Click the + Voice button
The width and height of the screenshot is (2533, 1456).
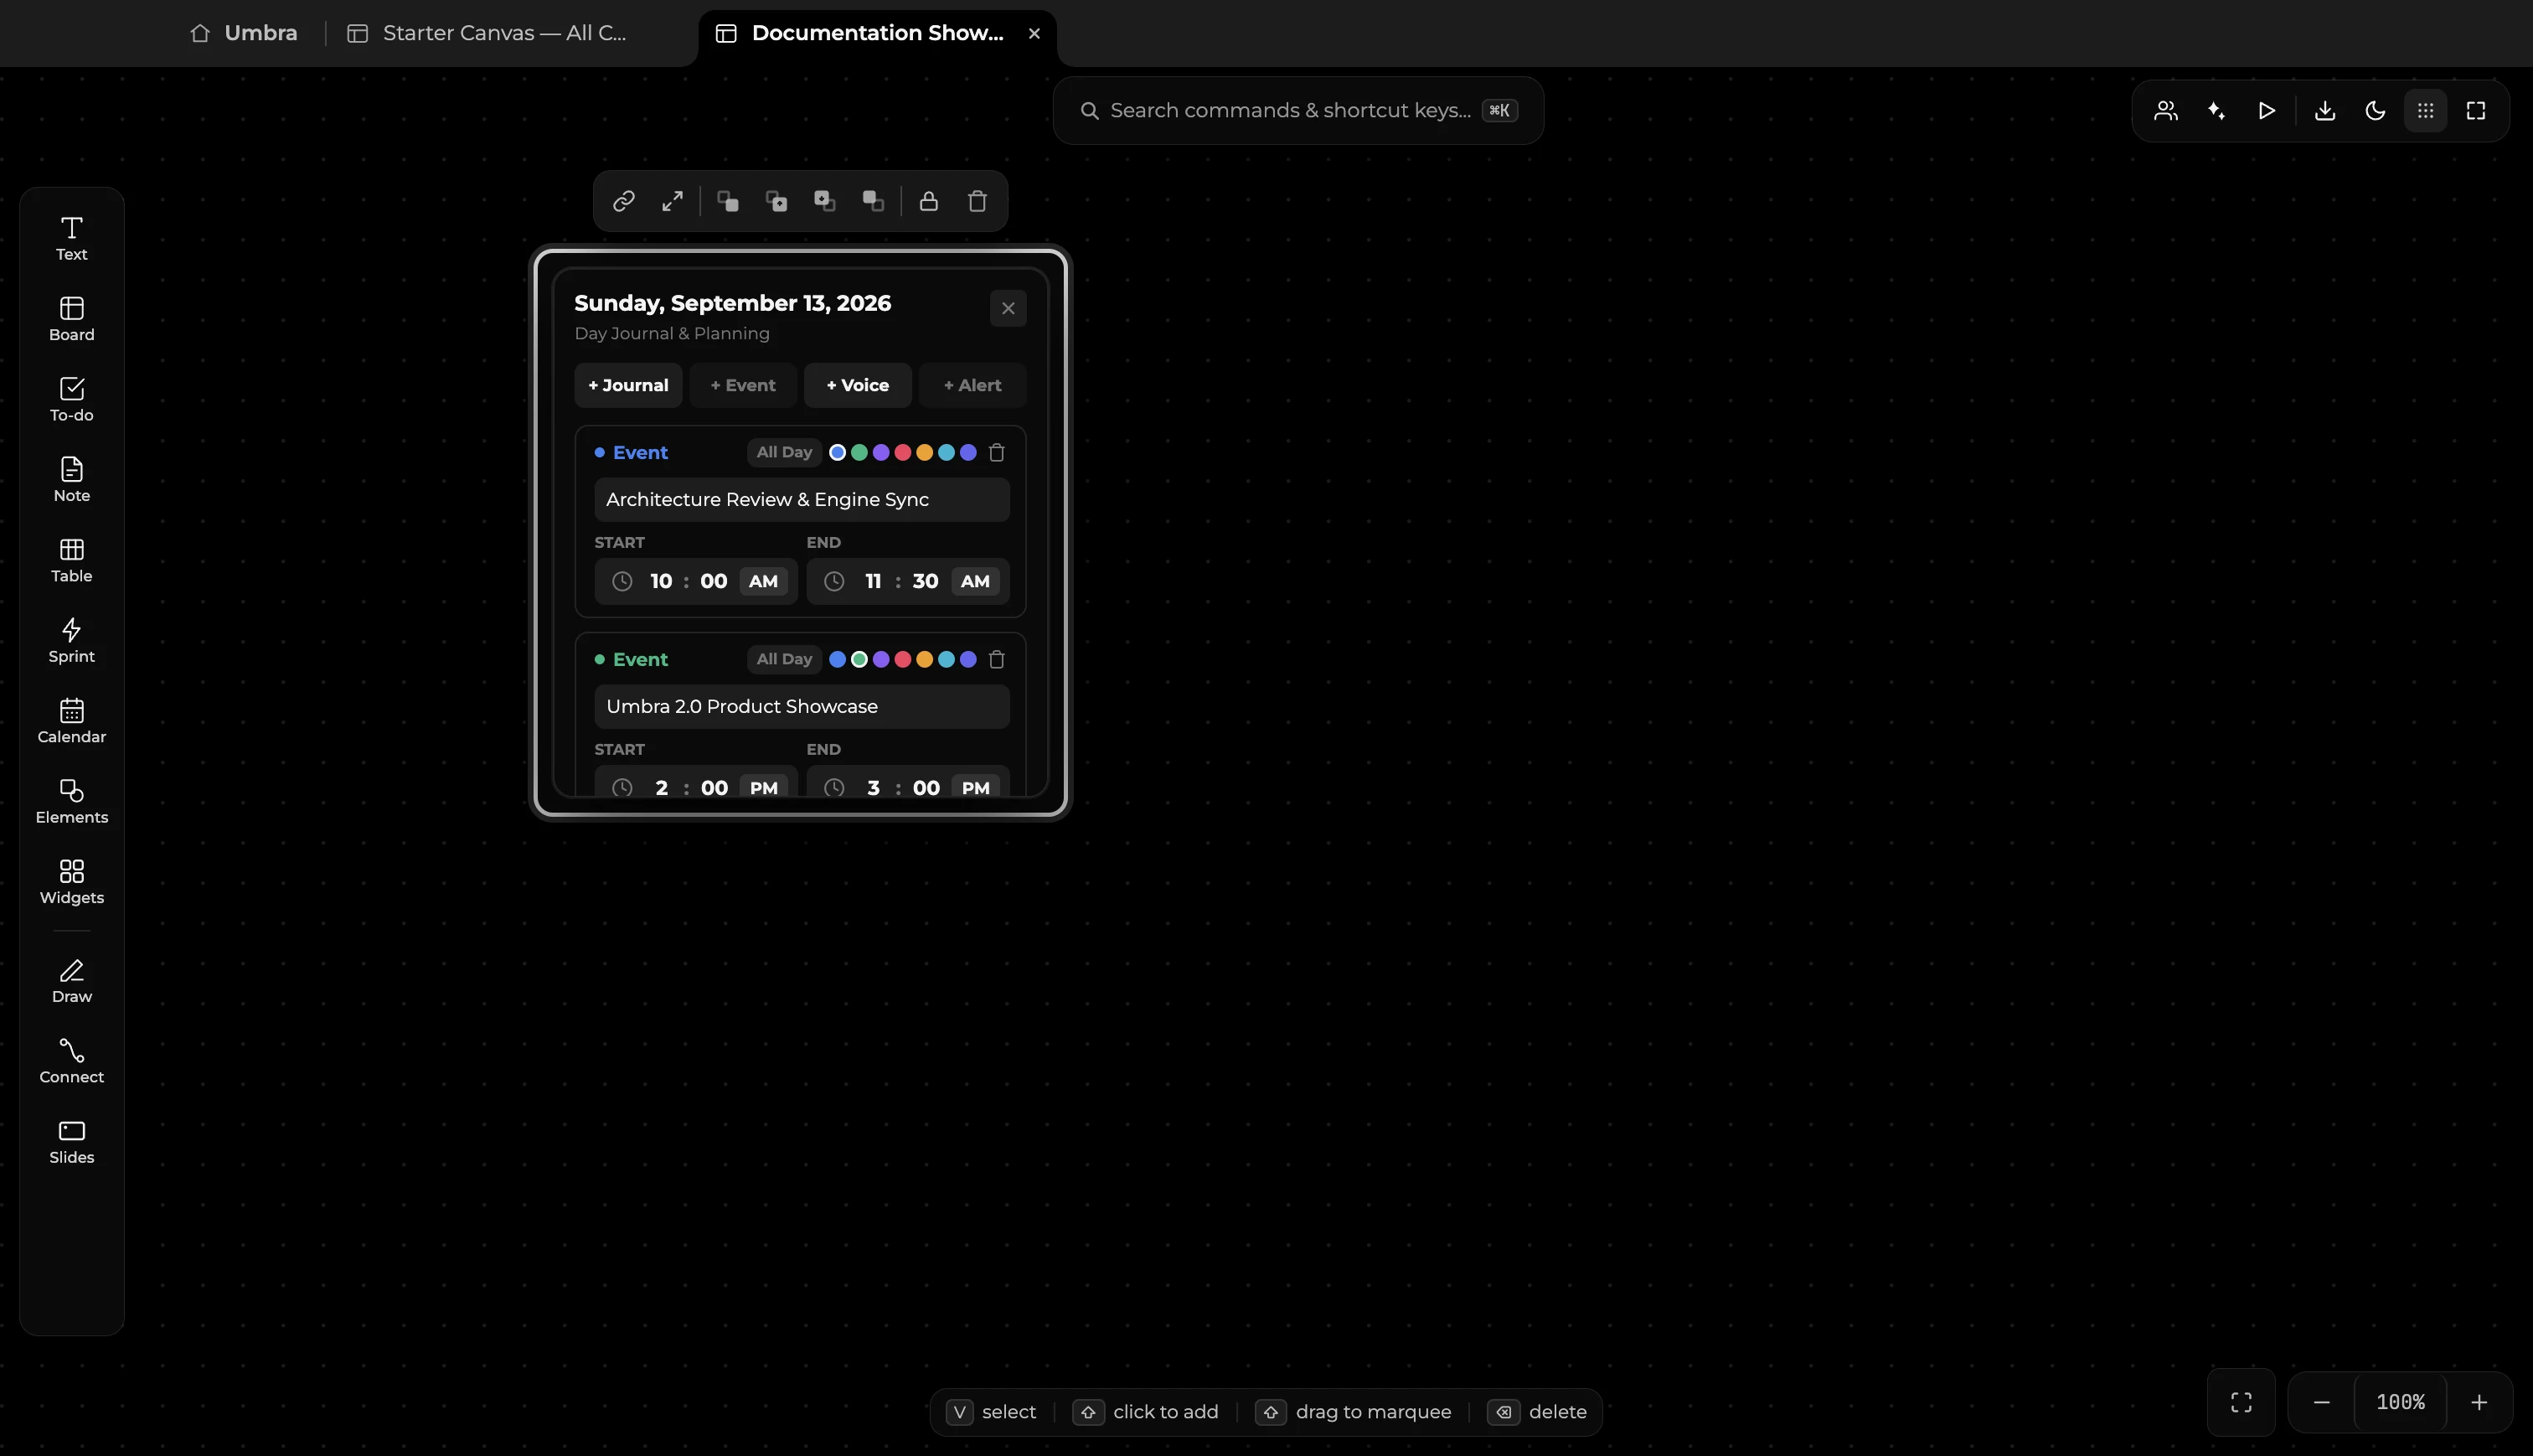pos(858,385)
